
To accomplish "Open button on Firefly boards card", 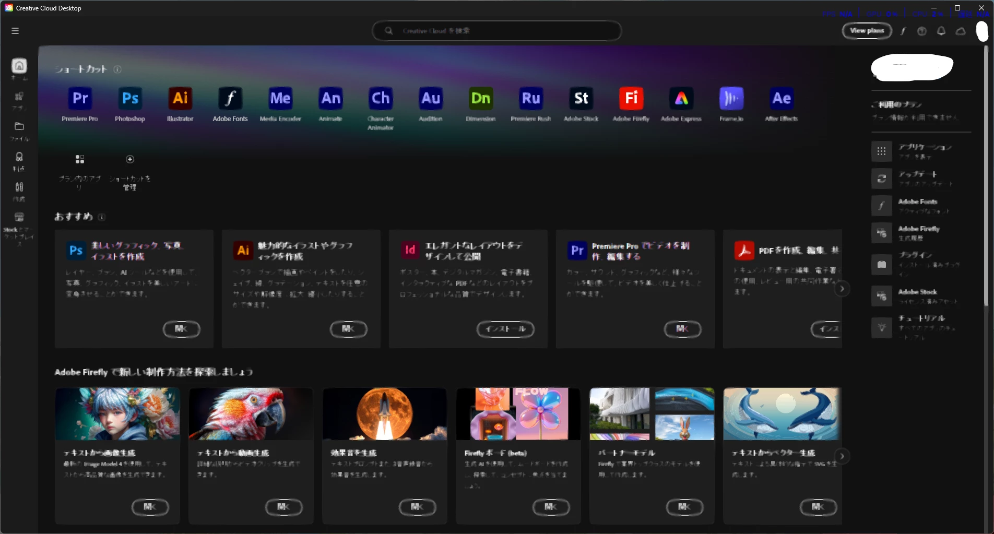I will point(551,507).
